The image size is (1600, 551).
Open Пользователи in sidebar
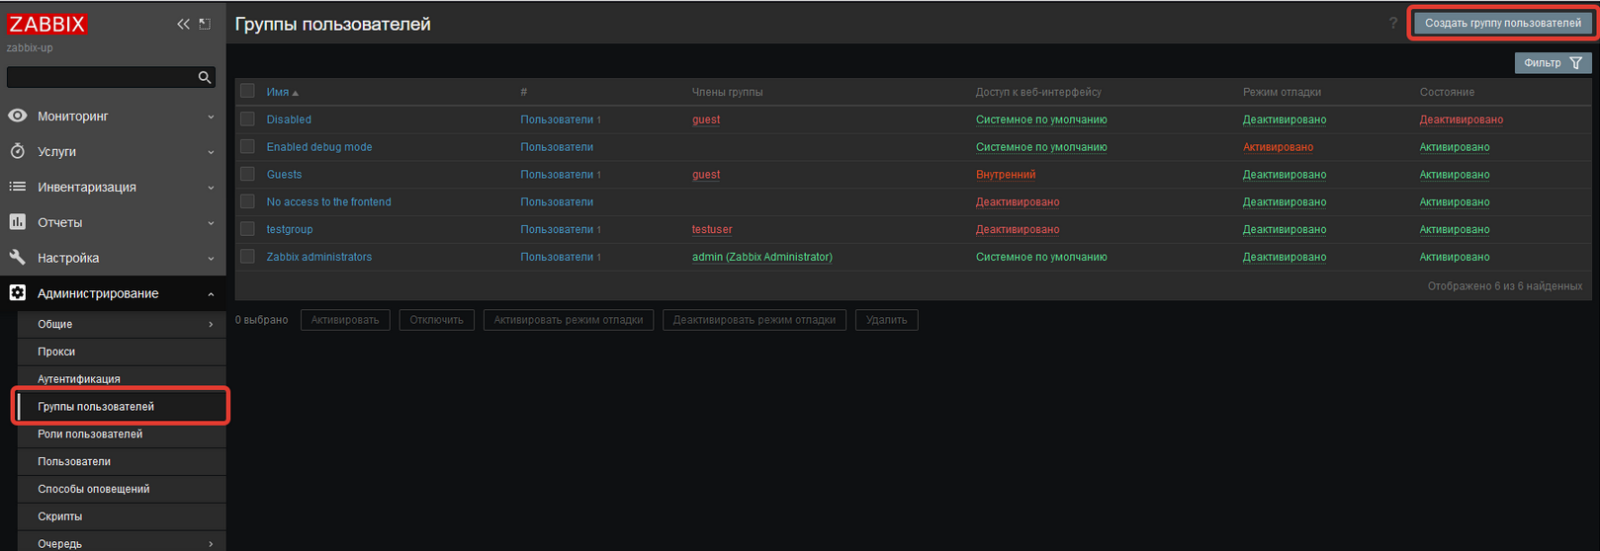[74, 462]
